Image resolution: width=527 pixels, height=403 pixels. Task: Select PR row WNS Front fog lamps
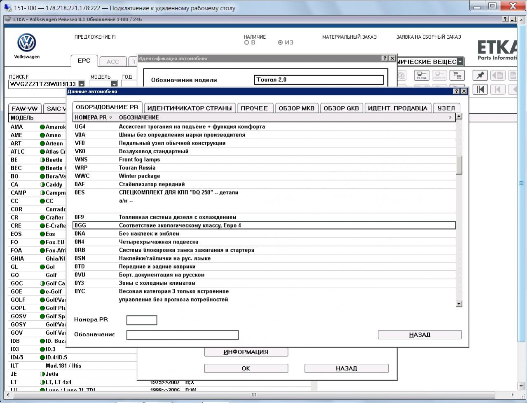point(264,159)
